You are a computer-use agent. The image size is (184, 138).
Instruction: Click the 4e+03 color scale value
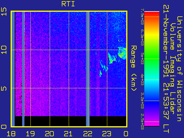[x=142, y=80]
